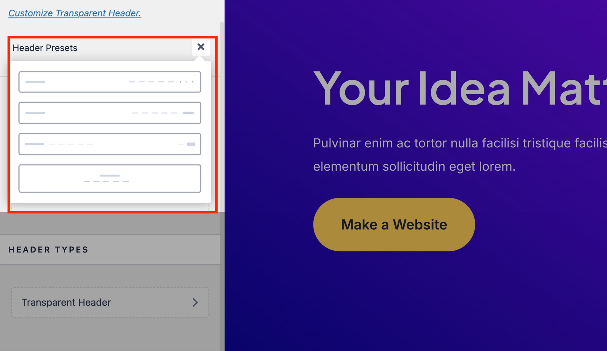The height and width of the screenshot is (351, 607).
Task: Expand HEADER TYPES section
Action: click(49, 250)
